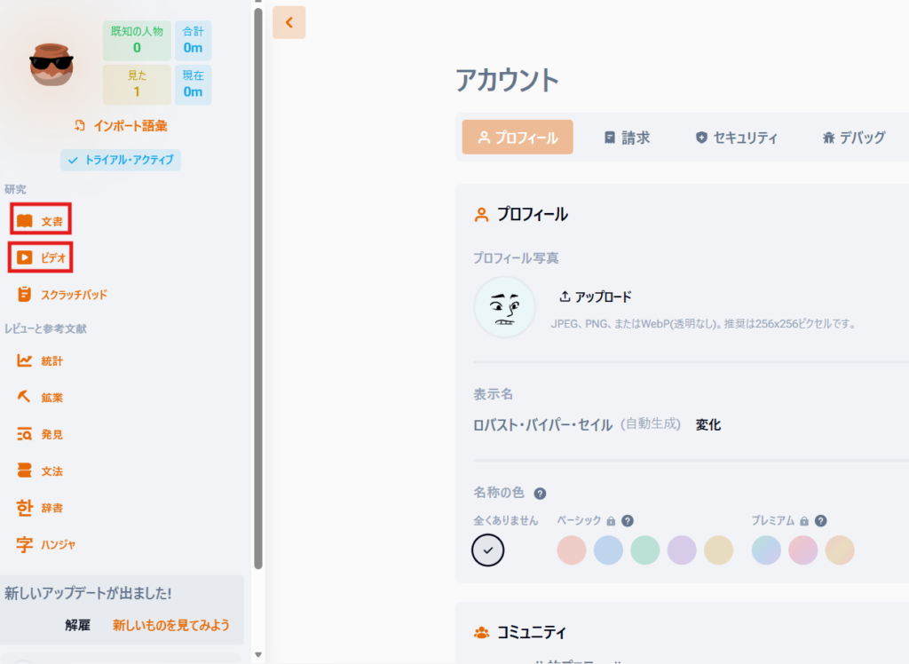
Task: Open the 統計 chart icon
Action: tap(25, 361)
